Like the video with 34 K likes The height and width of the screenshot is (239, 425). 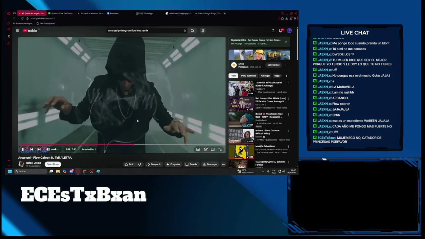point(129,164)
